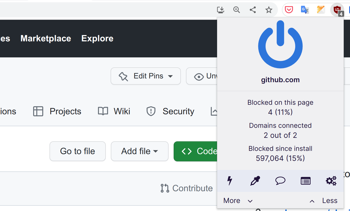Open the uBlock logger icon

click(306, 181)
